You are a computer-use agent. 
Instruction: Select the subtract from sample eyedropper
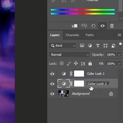[x=73, y=1]
